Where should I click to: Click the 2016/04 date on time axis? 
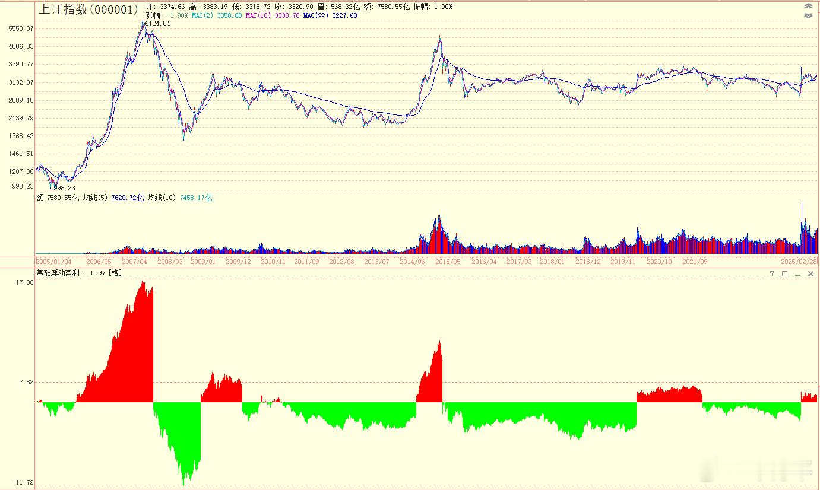click(x=484, y=262)
